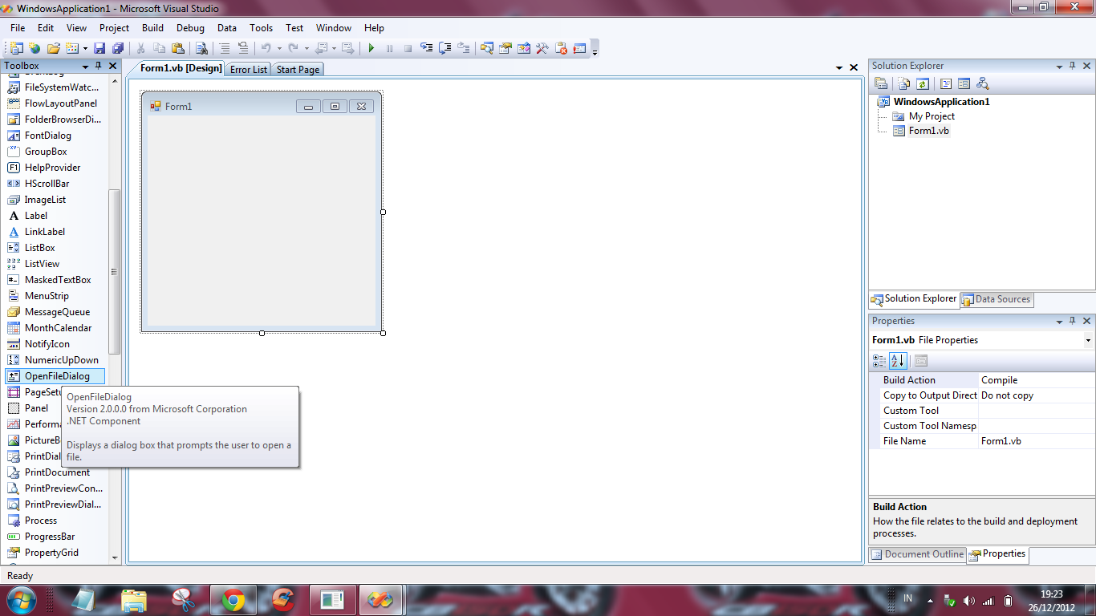Click the View Designer icon in Solution Explorer
The image size is (1096, 616).
coord(964,83)
